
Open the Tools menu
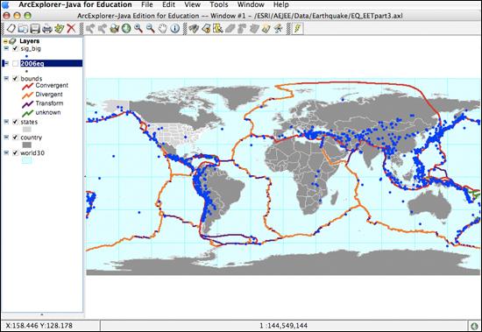(219, 4)
